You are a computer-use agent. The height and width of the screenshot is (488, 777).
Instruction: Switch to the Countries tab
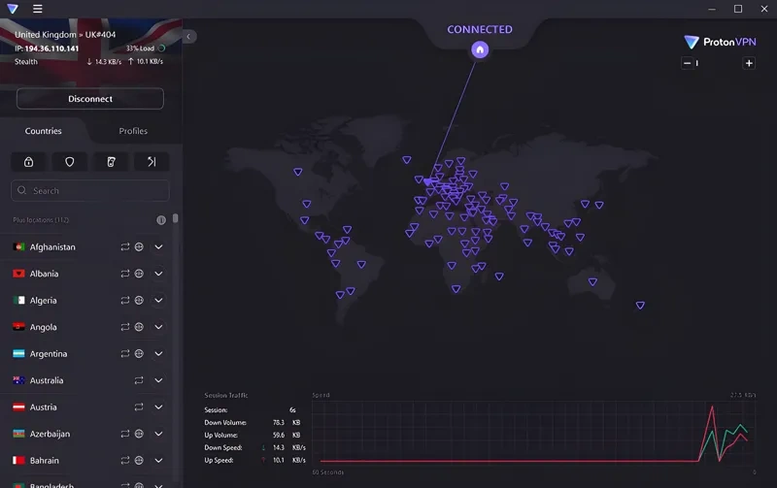click(x=44, y=131)
